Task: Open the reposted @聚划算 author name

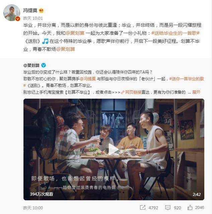Action: point(31,66)
